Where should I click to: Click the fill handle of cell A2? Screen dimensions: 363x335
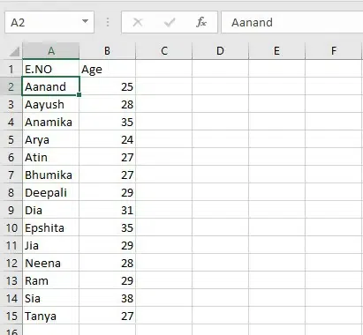point(79,94)
